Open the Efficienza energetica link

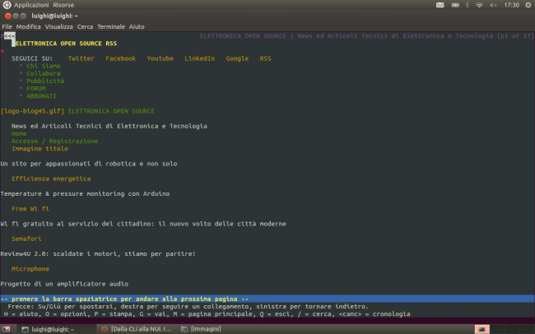click(x=51, y=179)
